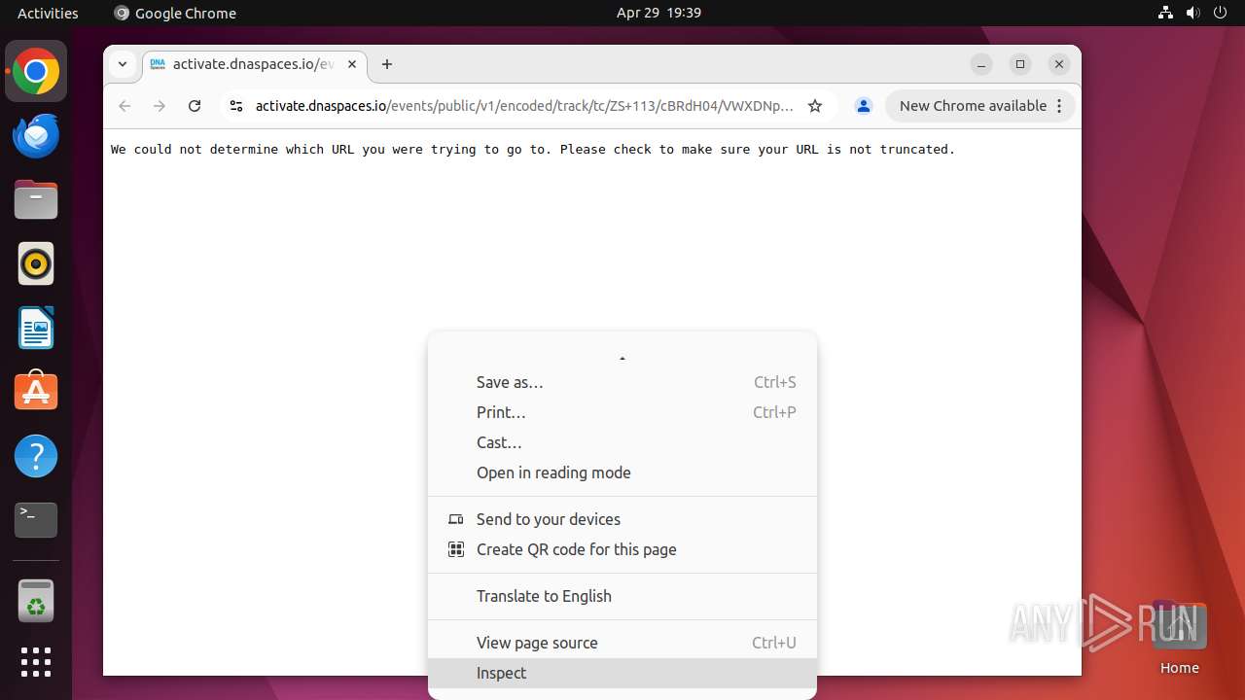Viewport: 1245px width, 700px height.
Task: Launch Terminal from the dock
Action: pos(36,520)
